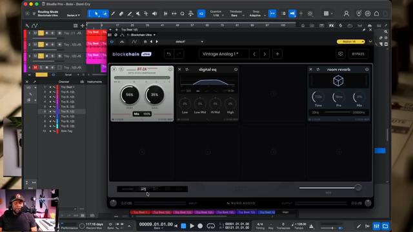Remove the digital eq module
The image size is (413, 232).
coord(179,70)
